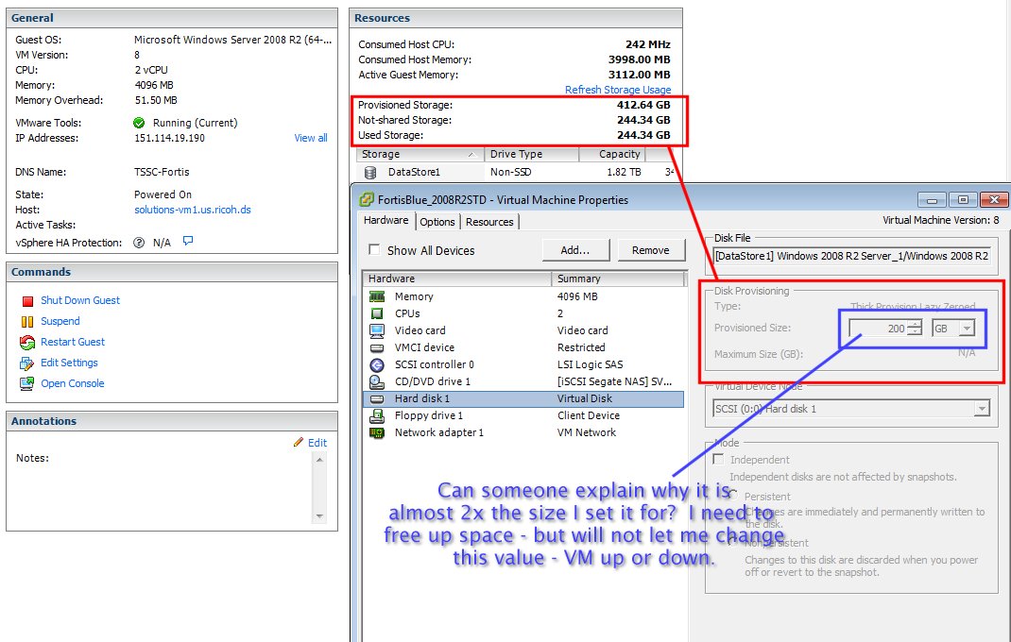Click the Add... button
The height and width of the screenshot is (642, 1011).
(575, 250)
